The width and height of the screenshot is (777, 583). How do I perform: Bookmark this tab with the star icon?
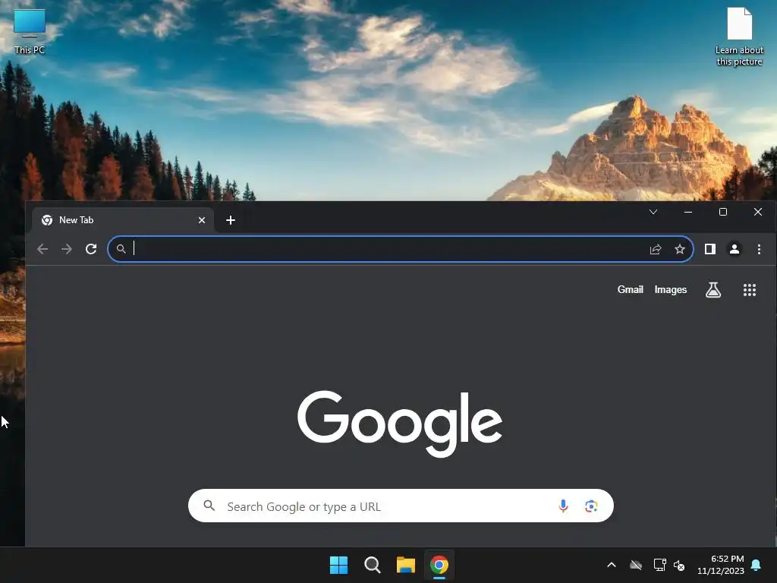pos(680,249)
